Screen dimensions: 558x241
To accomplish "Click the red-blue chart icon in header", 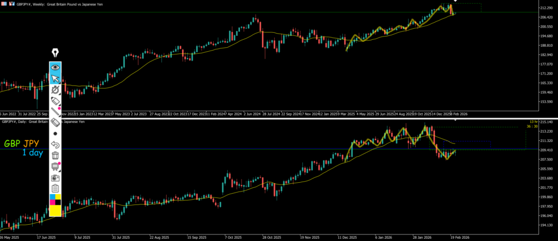I will pyautogui.click(x=11, y=4).
